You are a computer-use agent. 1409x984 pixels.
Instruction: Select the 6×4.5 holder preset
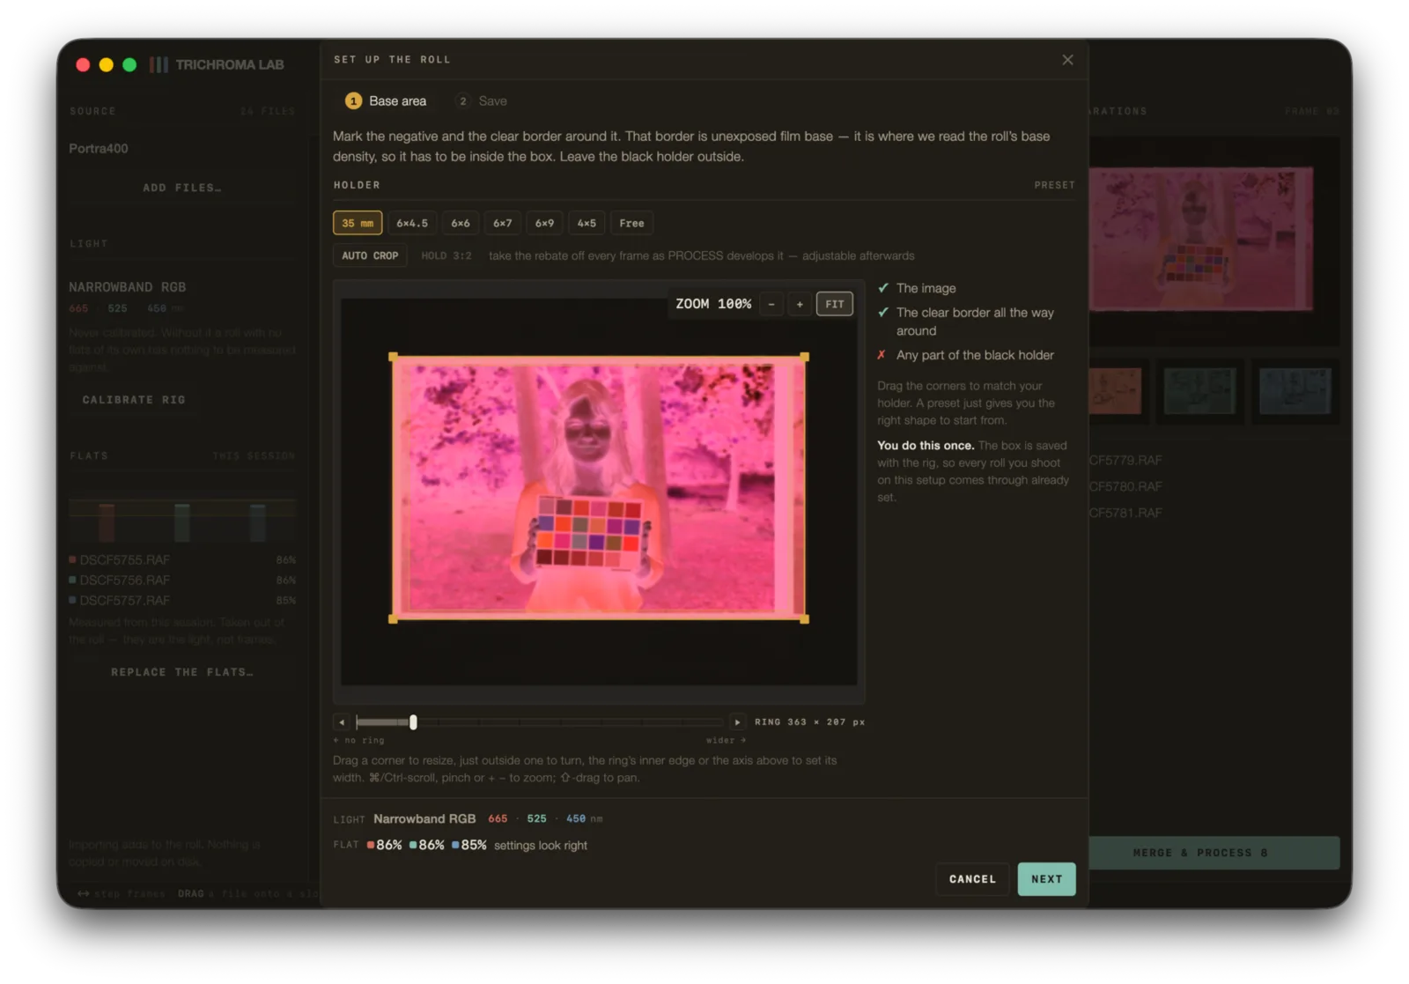coord(412,223)
